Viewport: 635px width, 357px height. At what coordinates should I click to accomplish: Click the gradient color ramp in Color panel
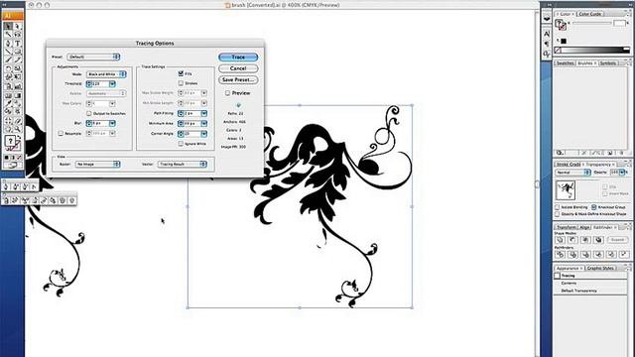pyautogui.click(x=595, y=51)
